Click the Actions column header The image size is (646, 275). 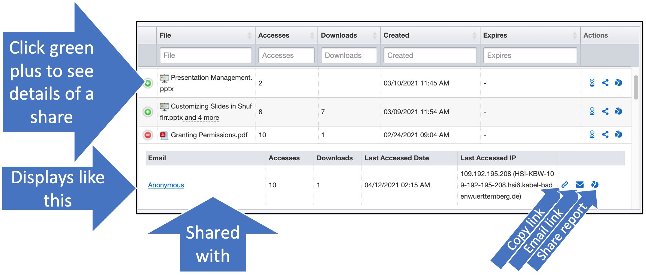pos(596,36)
